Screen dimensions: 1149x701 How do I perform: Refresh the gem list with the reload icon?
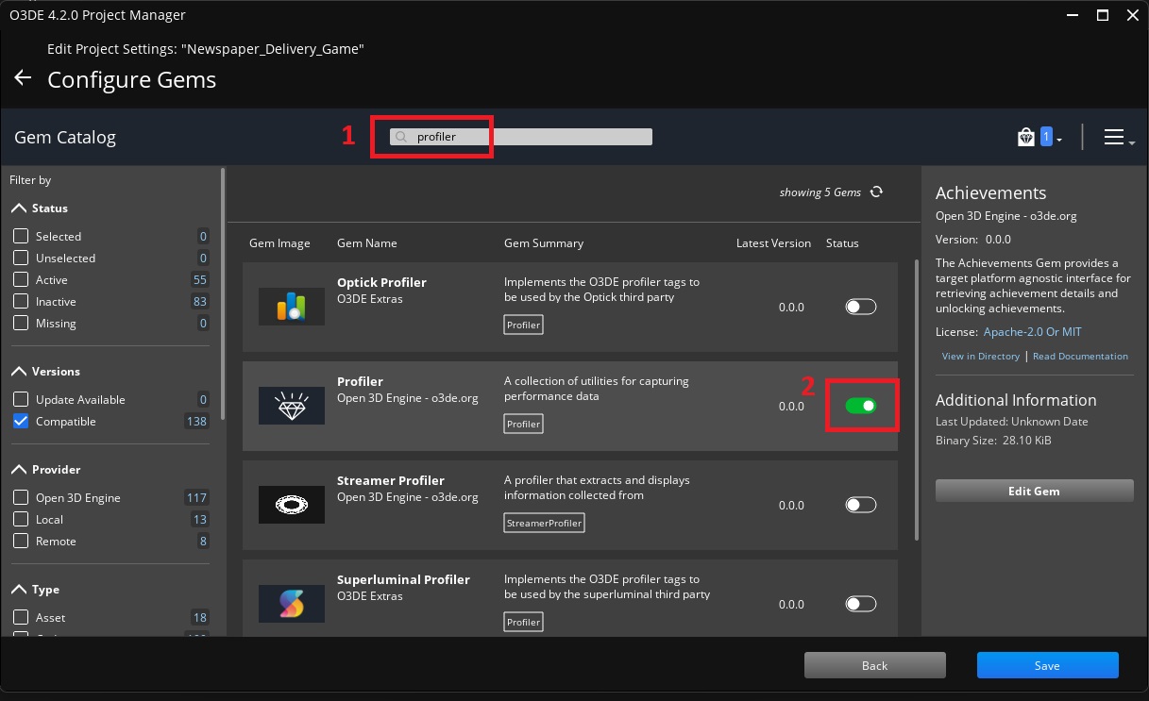(876, 192)
